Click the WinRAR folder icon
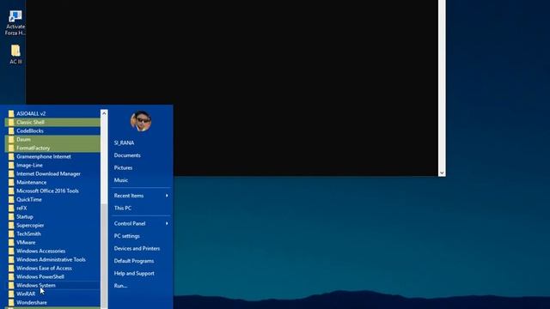The height and width of the screenshot is (309, 550). 11,294
